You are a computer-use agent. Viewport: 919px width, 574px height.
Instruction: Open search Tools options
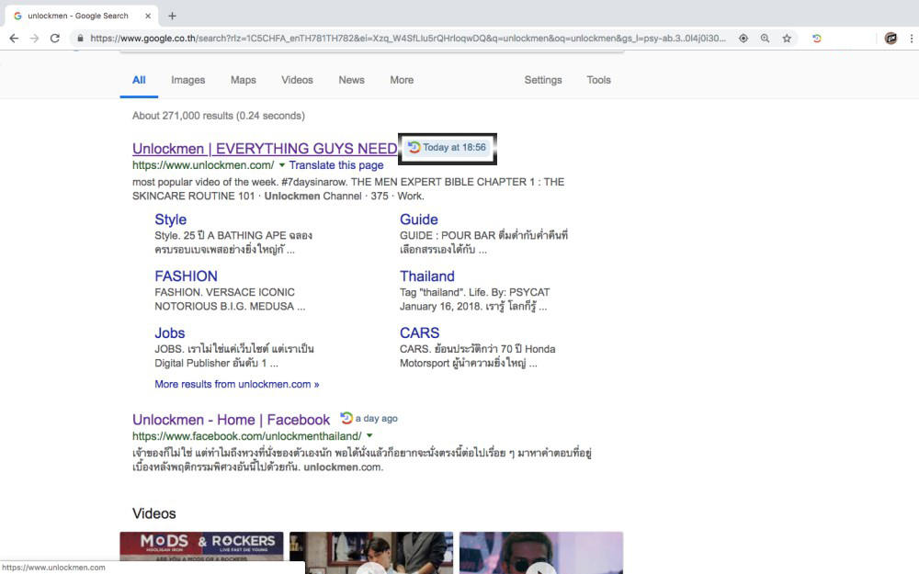599,80
